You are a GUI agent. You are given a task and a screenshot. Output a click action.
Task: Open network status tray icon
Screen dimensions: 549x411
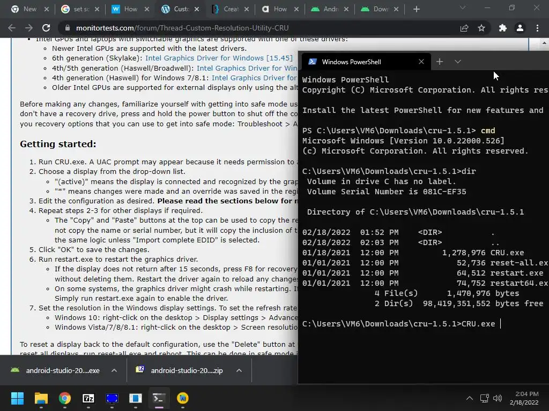[485, 398]
